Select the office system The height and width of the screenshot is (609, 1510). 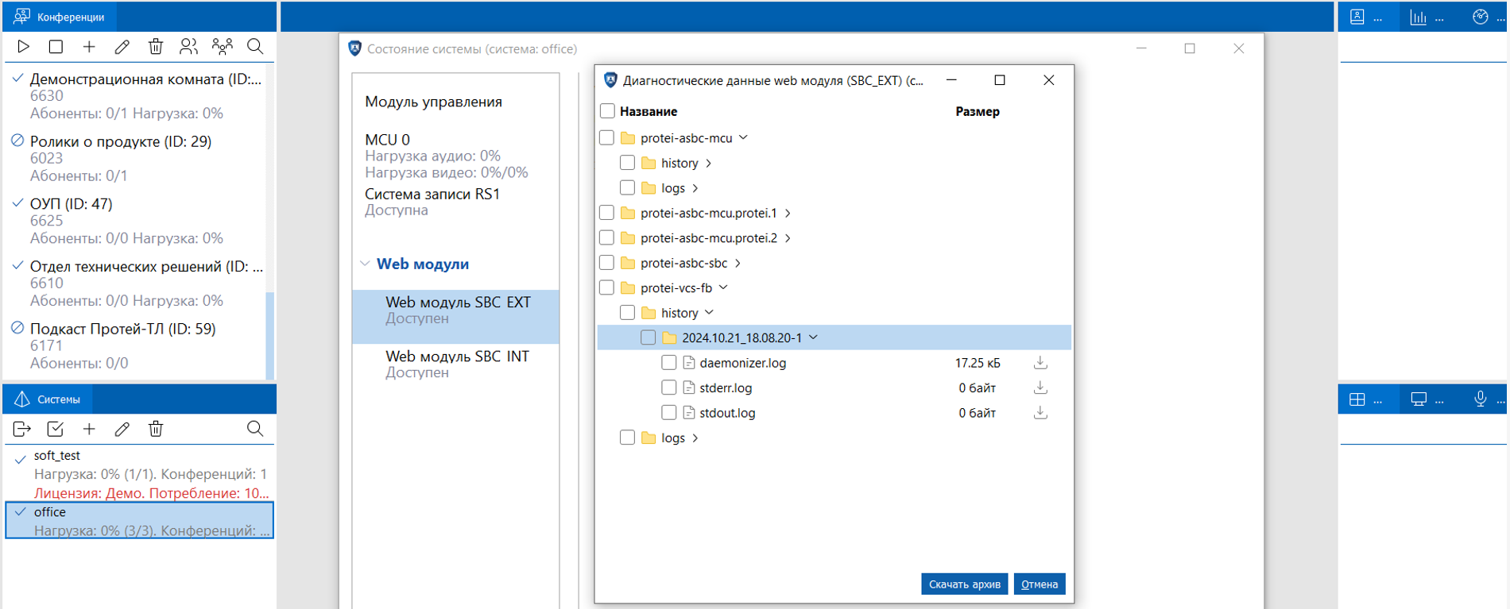click(140, 521)
